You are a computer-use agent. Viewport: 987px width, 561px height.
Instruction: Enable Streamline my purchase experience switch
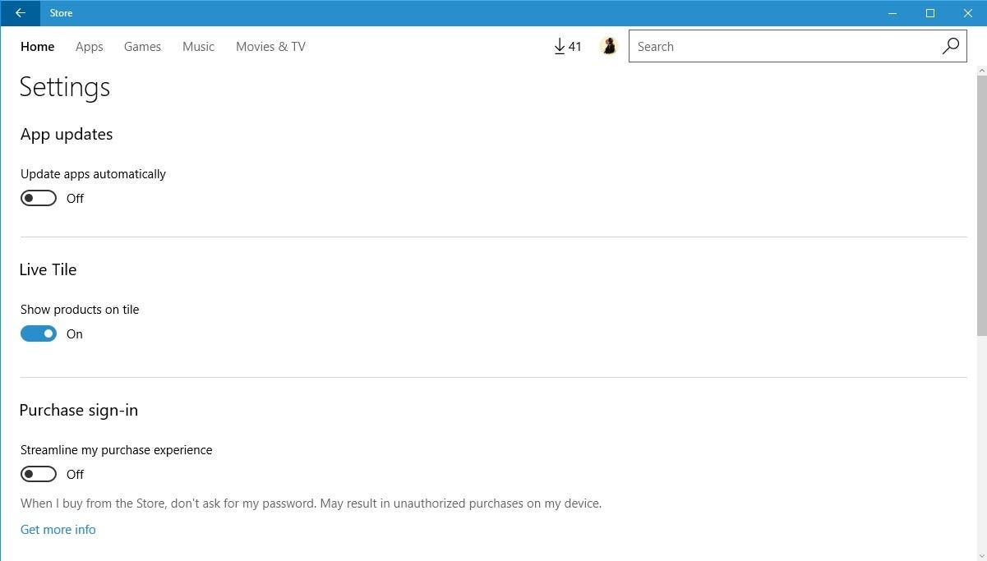[39, 474]
